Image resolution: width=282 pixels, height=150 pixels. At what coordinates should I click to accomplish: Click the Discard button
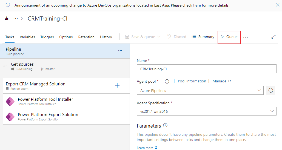pos(177,37)
